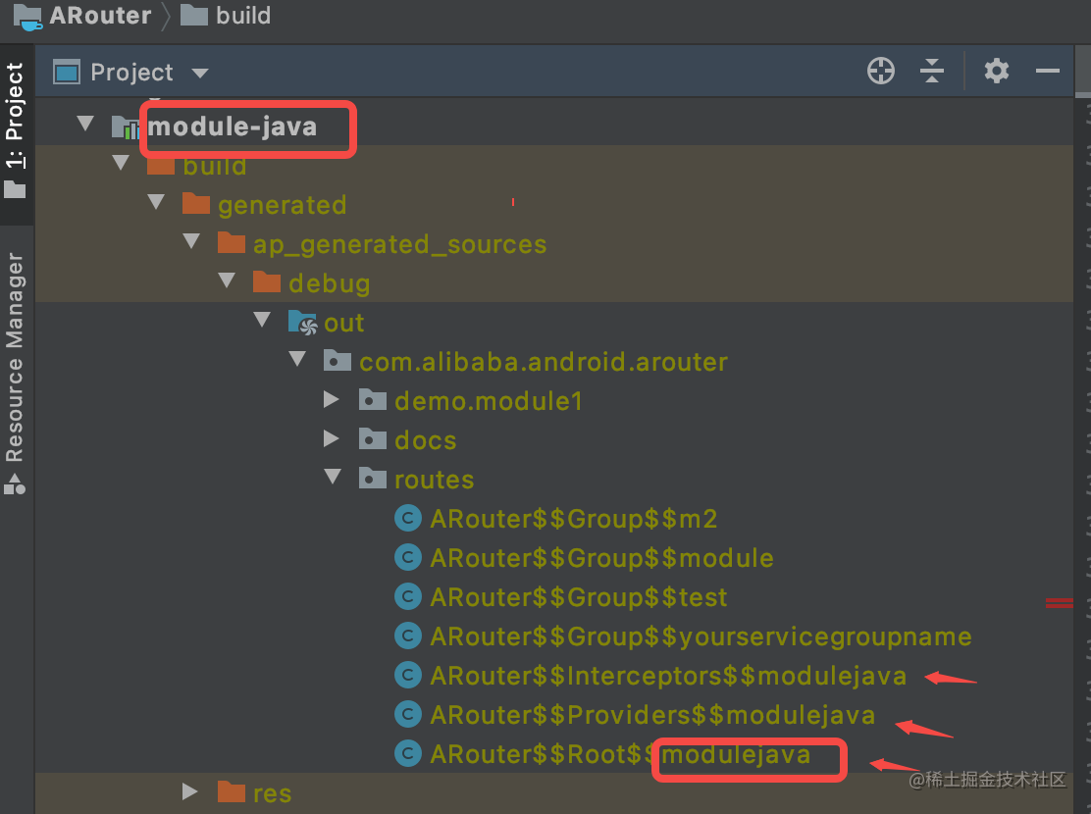Screen dimensions: 1091x814
Task: Click class icon beside ARouter$$Providers$$modulejava
Action: tap(408, 714)
